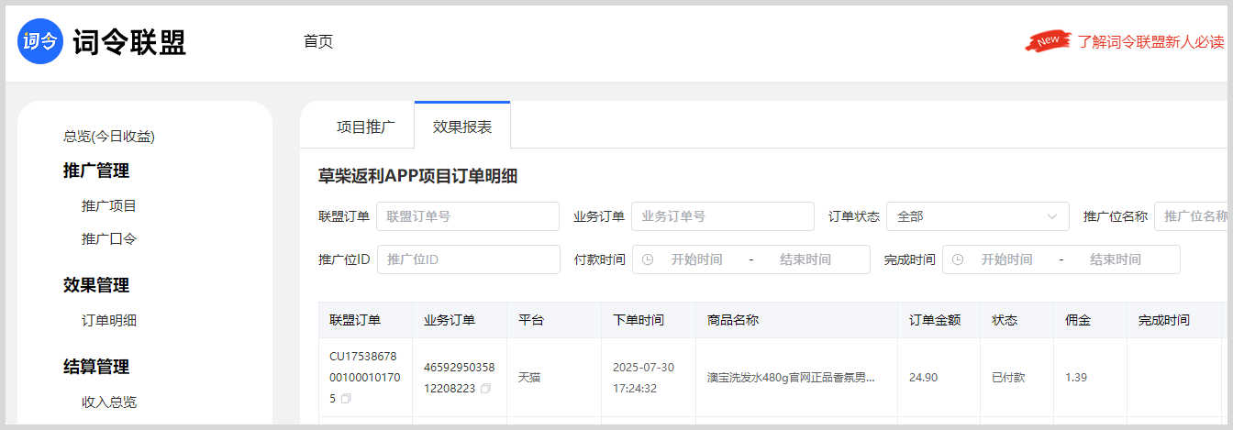Viewport: 1233px width, 430px height.
Task: Click 付款时间 开始时间 field
Action: (x=696, y=259)
